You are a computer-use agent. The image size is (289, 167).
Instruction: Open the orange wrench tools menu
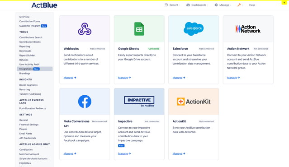[x=240, y=5]
